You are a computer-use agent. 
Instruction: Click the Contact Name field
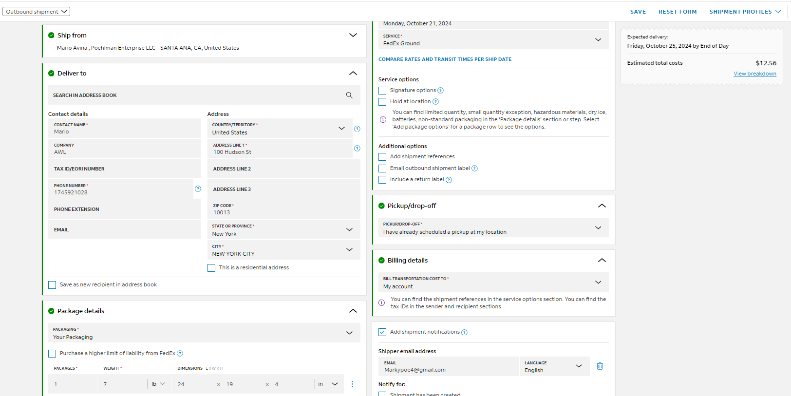pos(125,128)
